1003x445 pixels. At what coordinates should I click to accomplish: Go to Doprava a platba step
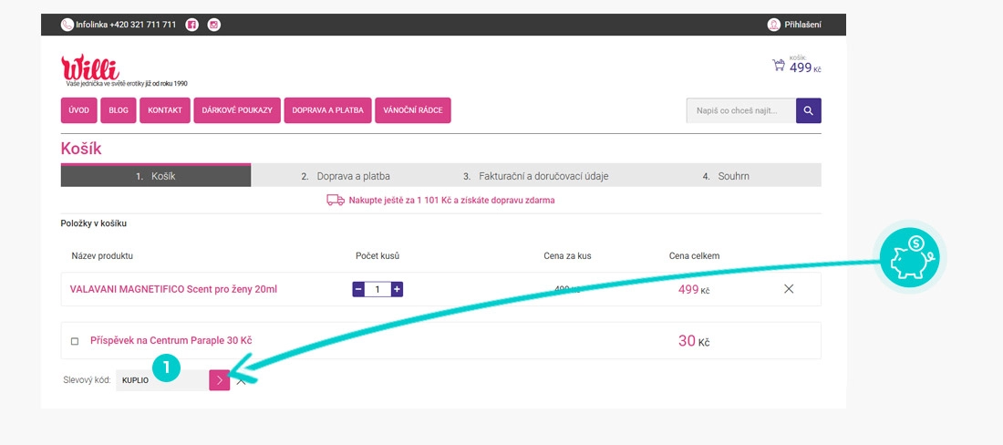346,176
